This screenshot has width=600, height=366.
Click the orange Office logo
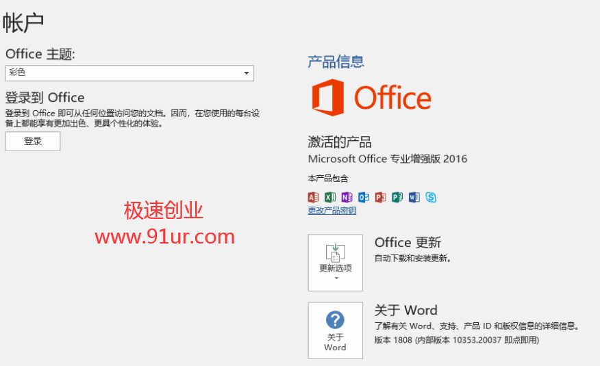(371, 97)
